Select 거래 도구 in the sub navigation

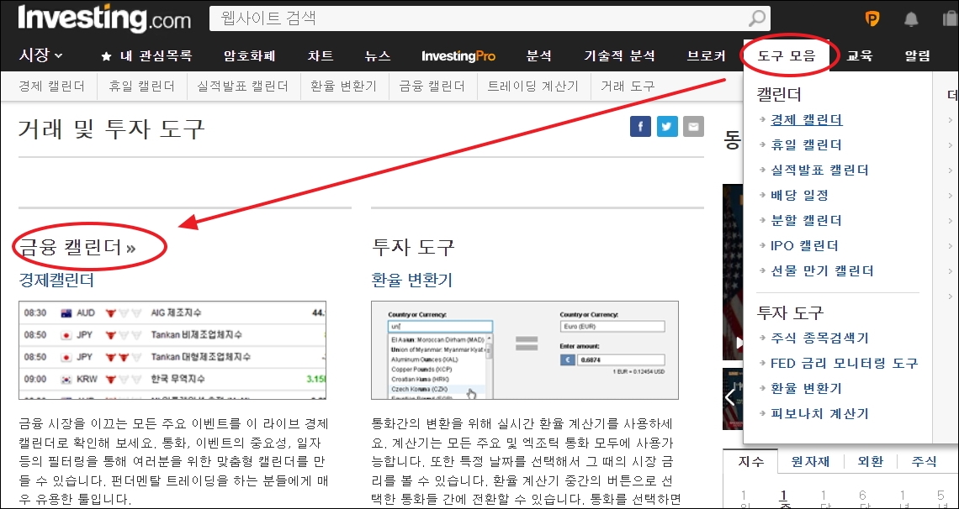(628, 87)
